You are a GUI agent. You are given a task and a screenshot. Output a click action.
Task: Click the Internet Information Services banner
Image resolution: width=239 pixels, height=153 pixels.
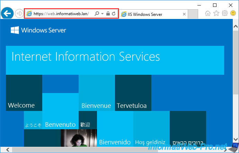coord(115,60)
